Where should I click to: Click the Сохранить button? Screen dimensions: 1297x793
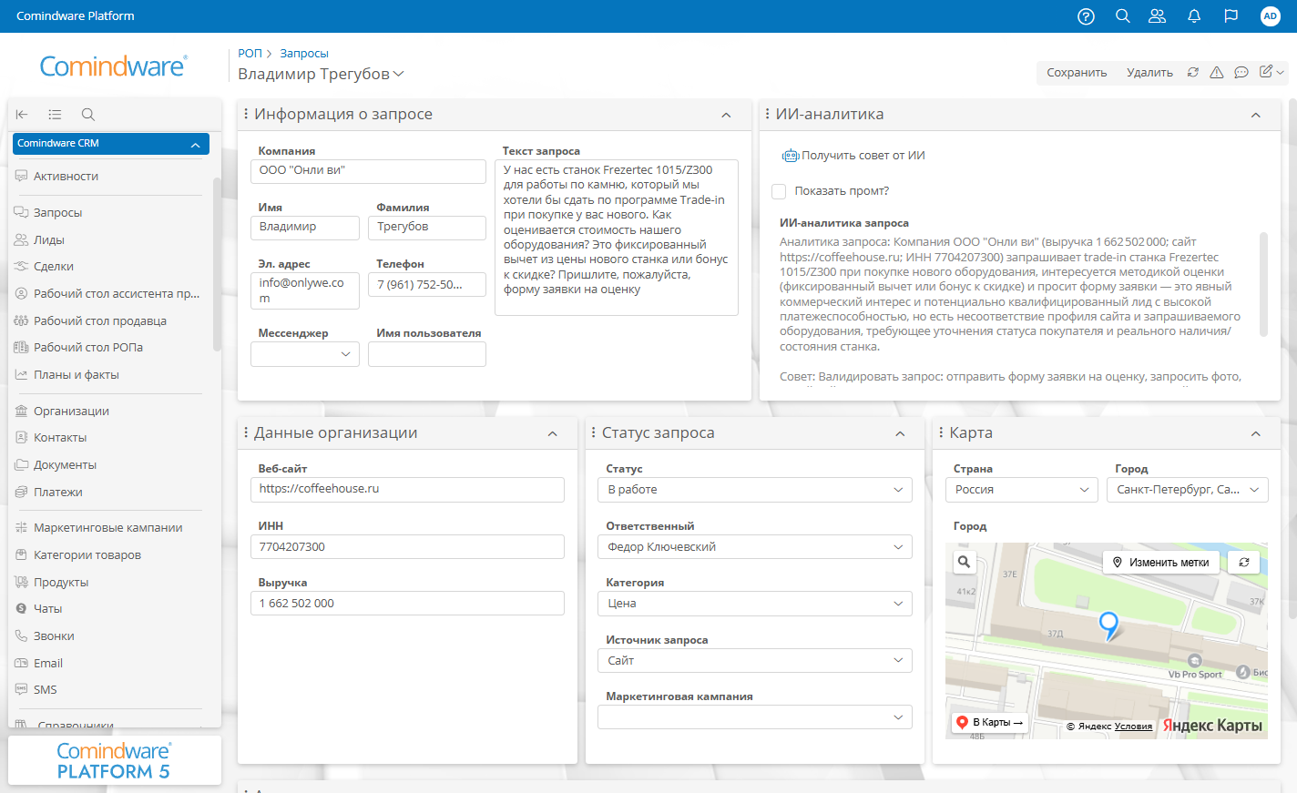1076,72
